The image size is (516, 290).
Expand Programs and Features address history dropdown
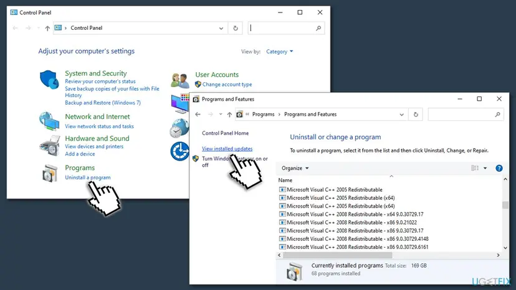pos(401,115)
